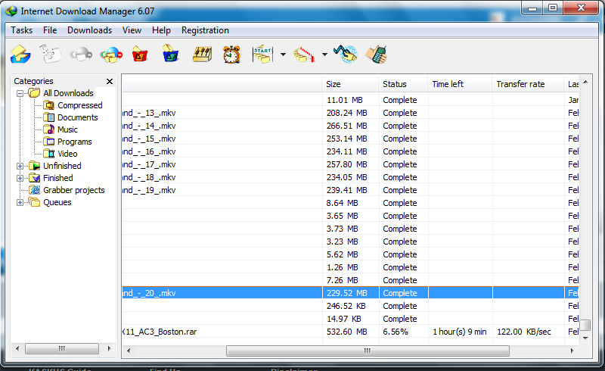Viewport: 605px width, 371px height.
Task: Click the download list's down scroll arrow
Action: pyautogui.click(x=585, y=338)
